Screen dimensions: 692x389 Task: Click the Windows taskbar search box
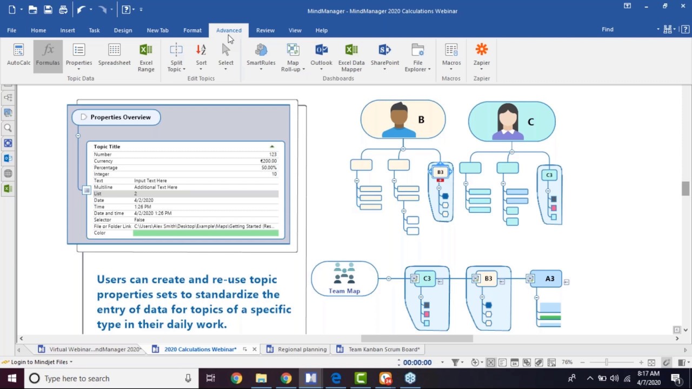(111, 378)
